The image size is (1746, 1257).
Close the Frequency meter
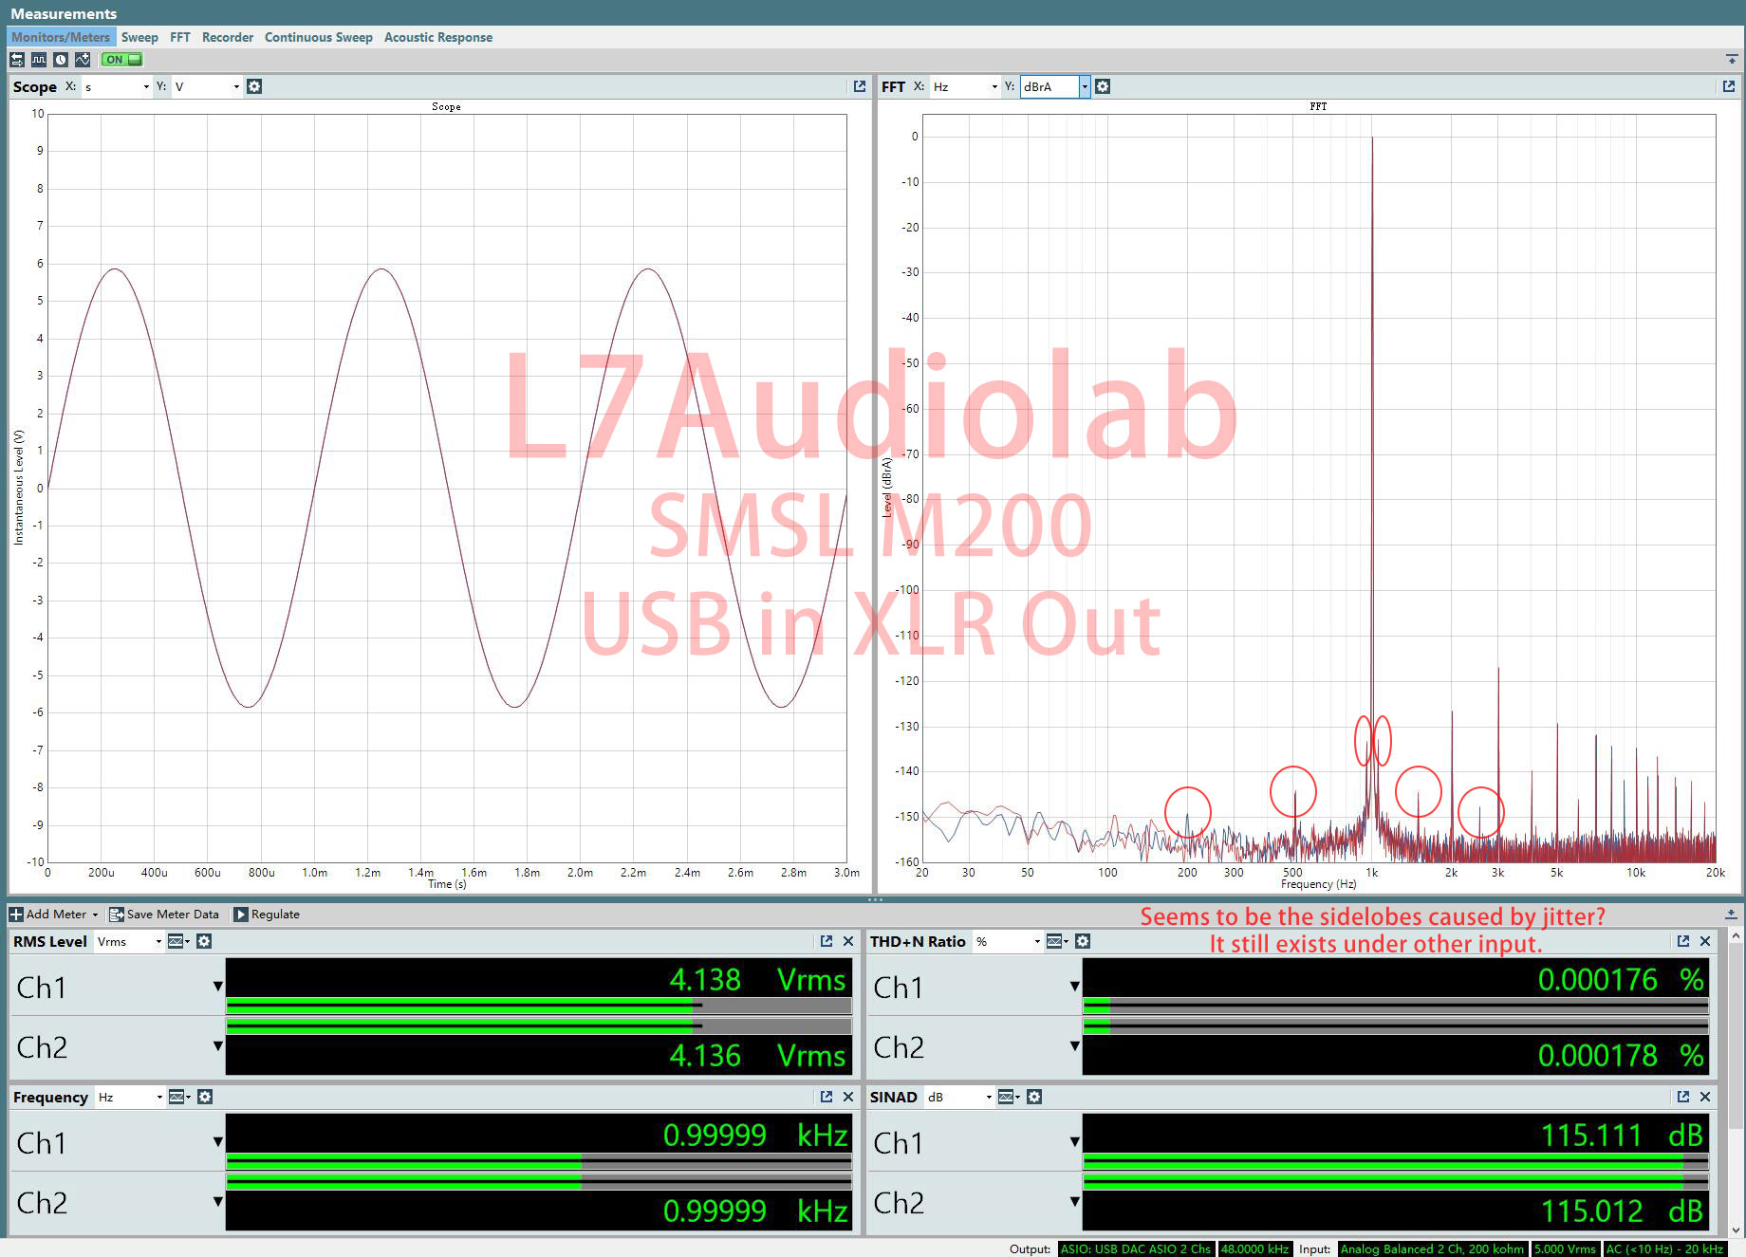point(848,1097)
